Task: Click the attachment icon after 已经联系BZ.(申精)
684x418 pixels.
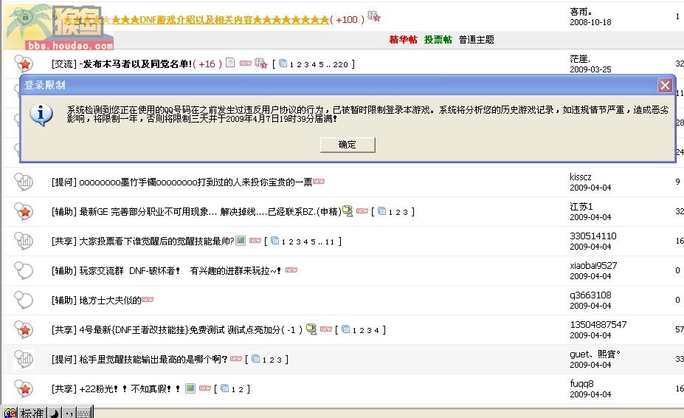Action: 348,211
